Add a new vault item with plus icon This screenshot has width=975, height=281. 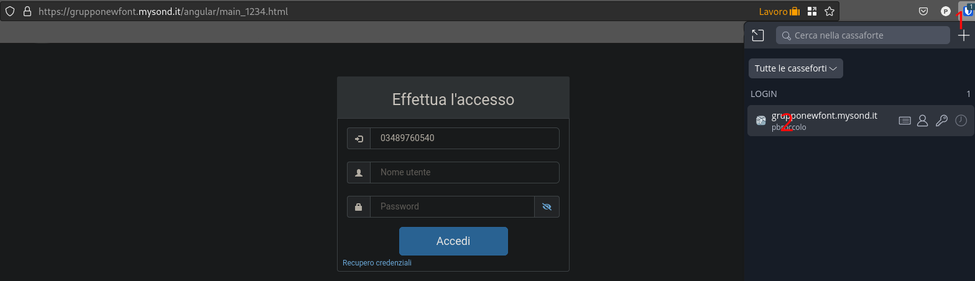pyautogui.click(x=963, y=35)
